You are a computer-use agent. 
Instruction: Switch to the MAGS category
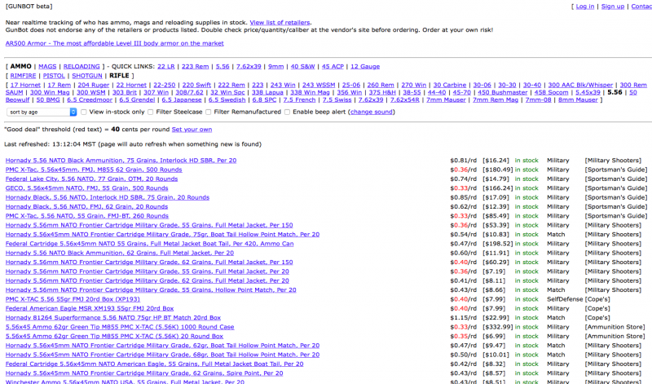click(x=47, y=65)
